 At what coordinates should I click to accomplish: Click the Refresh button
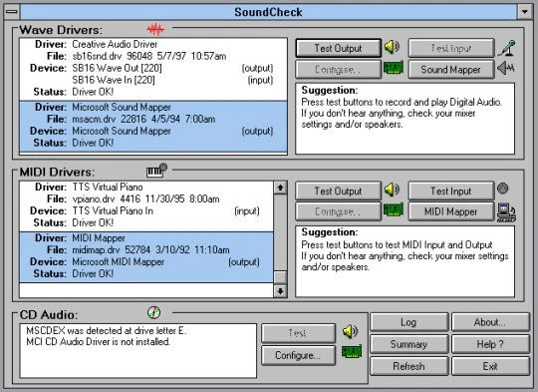pyautogui.click(x=409, y=366)
